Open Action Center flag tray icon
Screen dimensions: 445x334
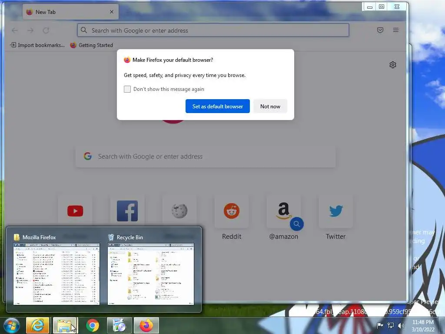pyautogui.click(x=380, y=325)
